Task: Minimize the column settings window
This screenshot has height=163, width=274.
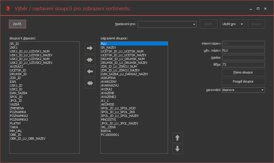Action: click(251, 8)
